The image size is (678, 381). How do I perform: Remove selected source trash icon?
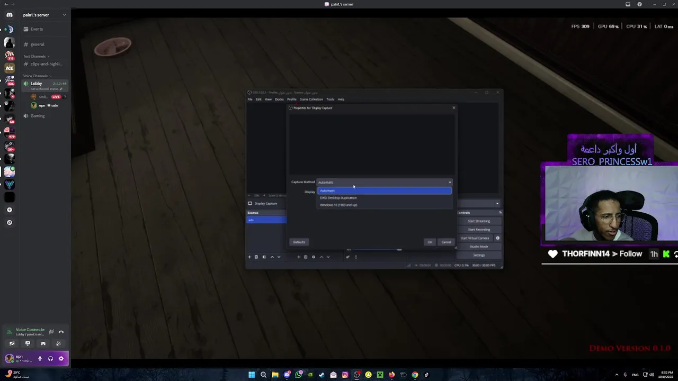[306, 257]
